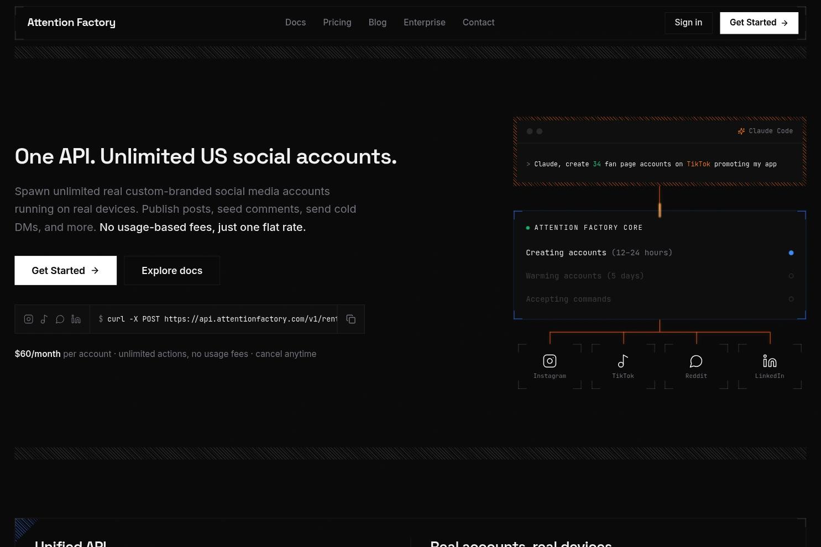Select the LinkedIn icon beside the curl command
Image resolution: width=821 pixels, height=547 pixels.
(x=76, y=319)
